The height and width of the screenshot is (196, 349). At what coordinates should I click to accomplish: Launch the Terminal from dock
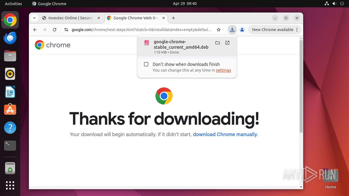[10, 146]
